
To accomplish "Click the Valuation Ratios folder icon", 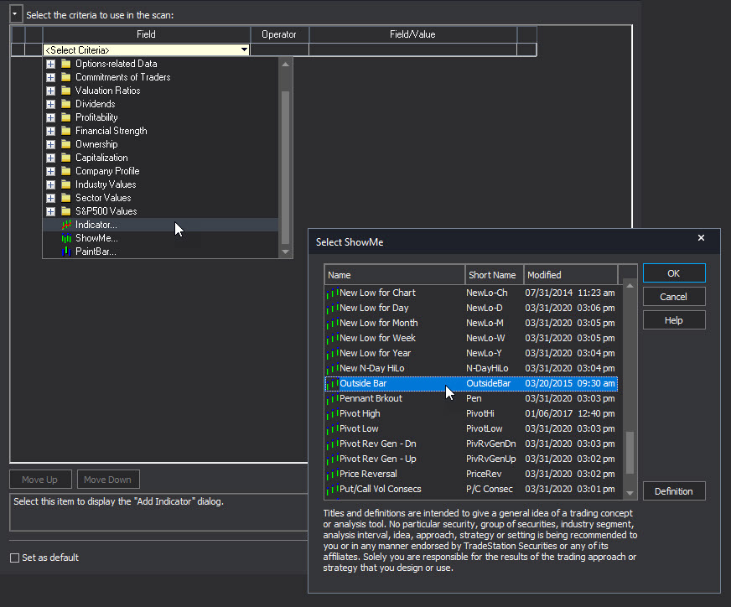I will click(x=66, y=91).
